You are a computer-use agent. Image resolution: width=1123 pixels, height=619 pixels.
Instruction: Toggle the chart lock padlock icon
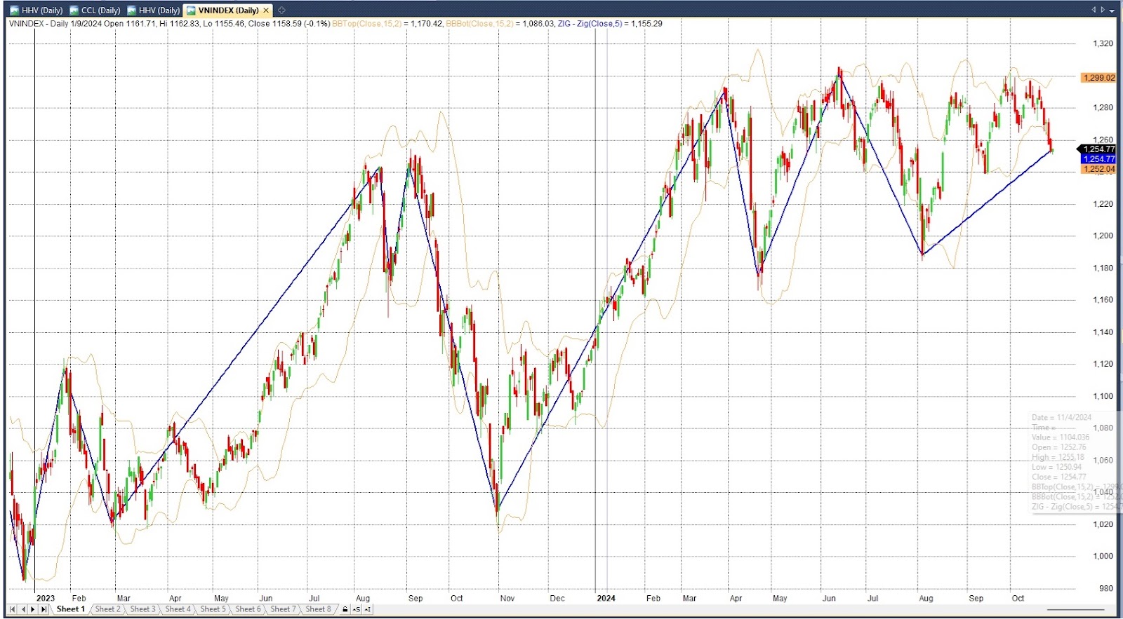click(x=345, y=609)
